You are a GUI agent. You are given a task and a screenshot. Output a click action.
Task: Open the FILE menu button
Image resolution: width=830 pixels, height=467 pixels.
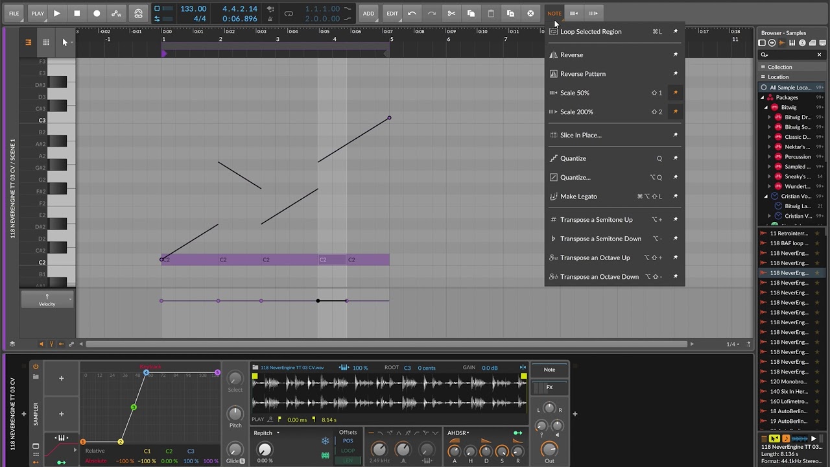click(x=14, y=13)
